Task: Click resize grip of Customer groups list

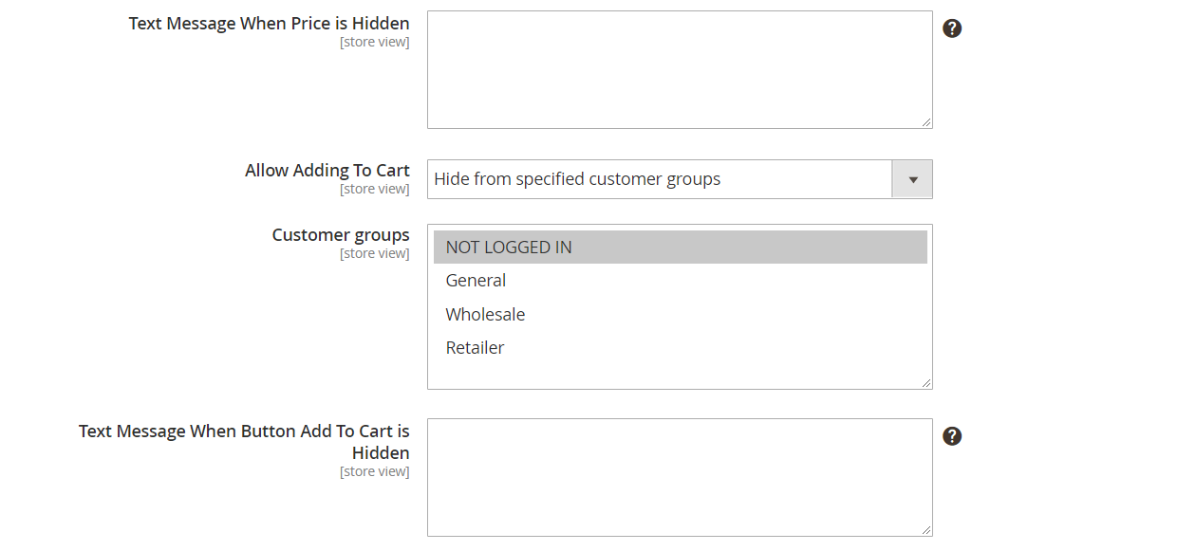Action: coord(926,382)
